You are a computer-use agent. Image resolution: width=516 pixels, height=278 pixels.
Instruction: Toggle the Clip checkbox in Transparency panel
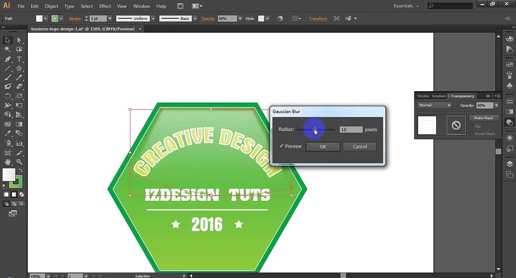pos(471,126)
